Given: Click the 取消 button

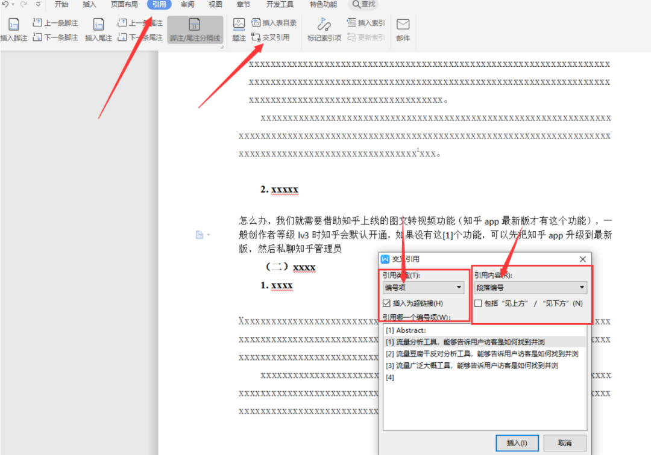Looking at the screenshot, I should [565, 443].
